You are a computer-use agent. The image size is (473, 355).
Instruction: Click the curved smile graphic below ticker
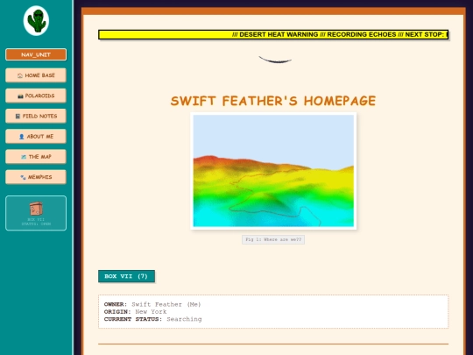[275, 60]
